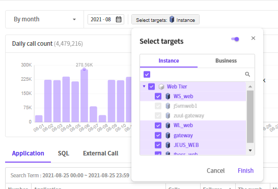Click Finish to confirm targets

(245, 171)
